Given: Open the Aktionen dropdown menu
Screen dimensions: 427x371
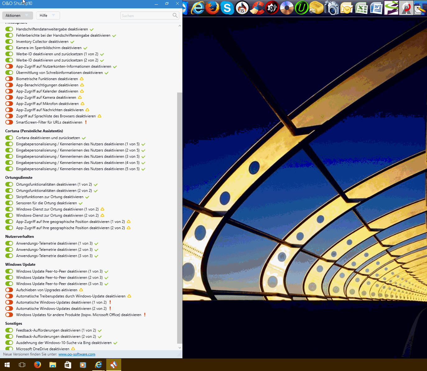Looking at the screenshot, I should pos(17,16).
